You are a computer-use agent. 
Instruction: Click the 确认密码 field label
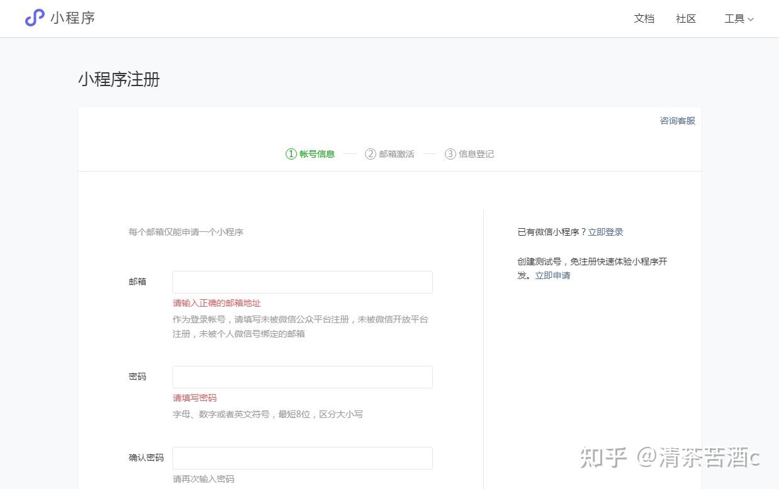point(146,458)
